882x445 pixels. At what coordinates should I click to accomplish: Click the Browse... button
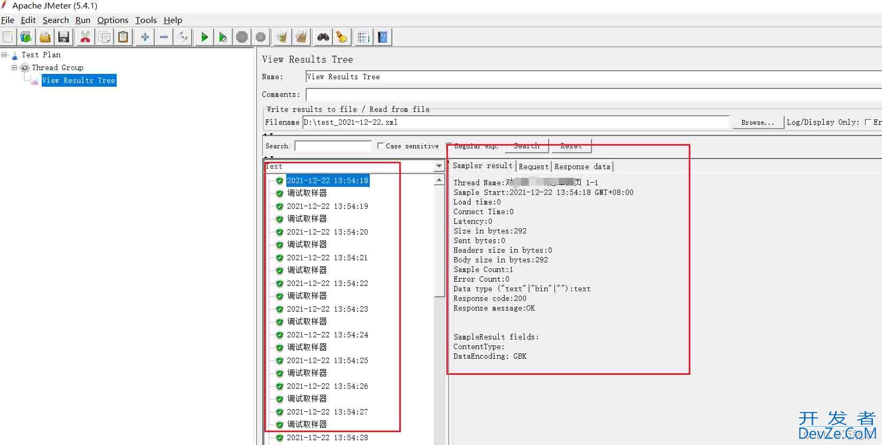(757, 123)
